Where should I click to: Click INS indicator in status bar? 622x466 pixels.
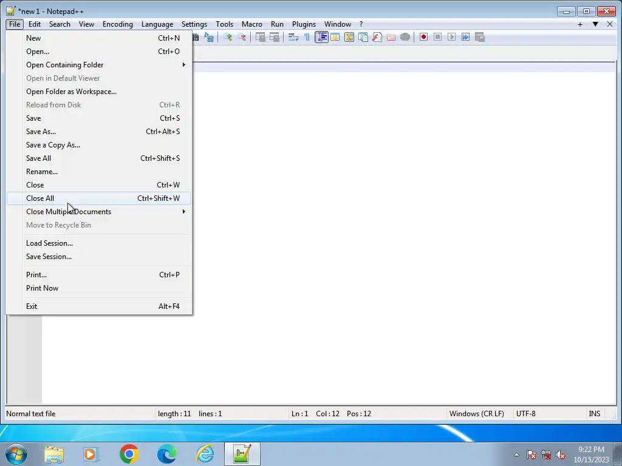[594, 414]
